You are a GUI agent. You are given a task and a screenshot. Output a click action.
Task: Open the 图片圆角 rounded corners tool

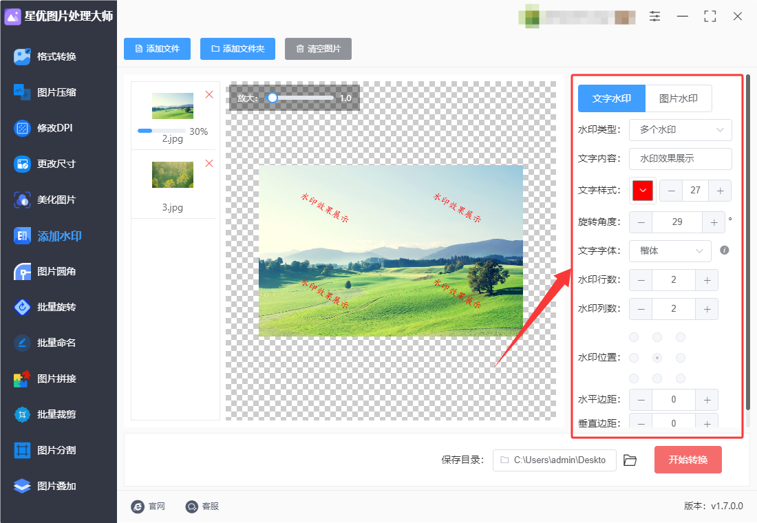46,271
